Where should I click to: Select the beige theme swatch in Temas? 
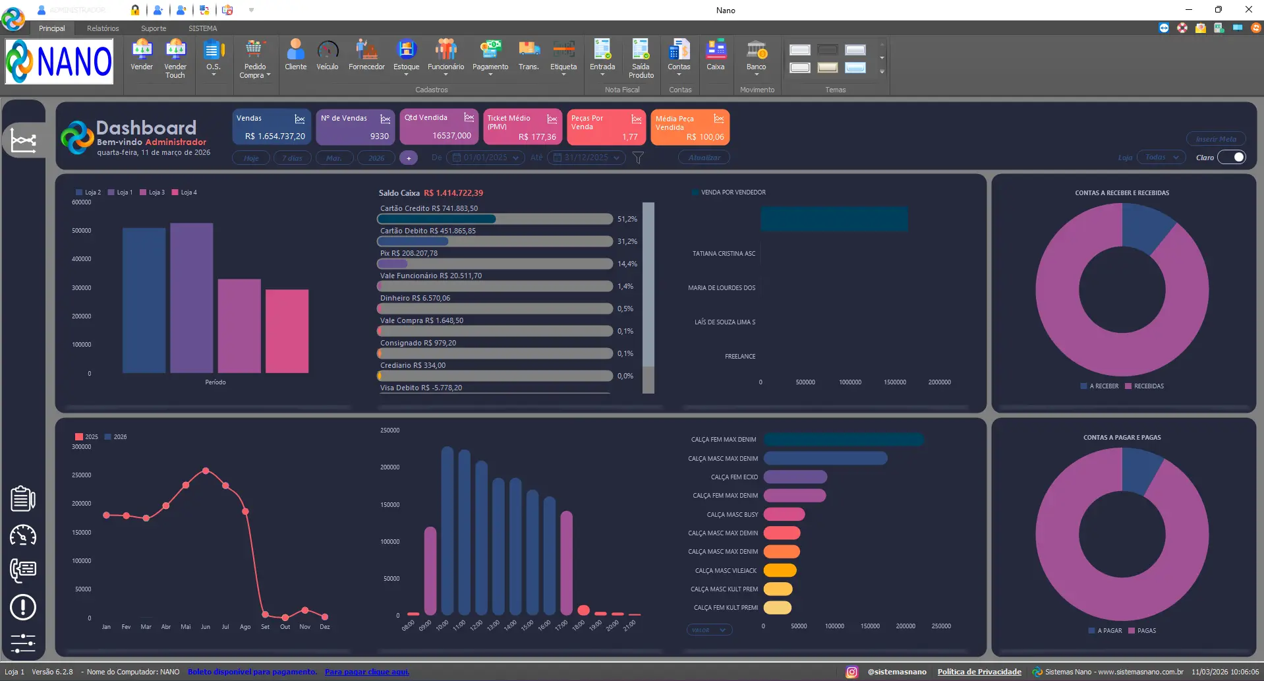tap(828, 67)
